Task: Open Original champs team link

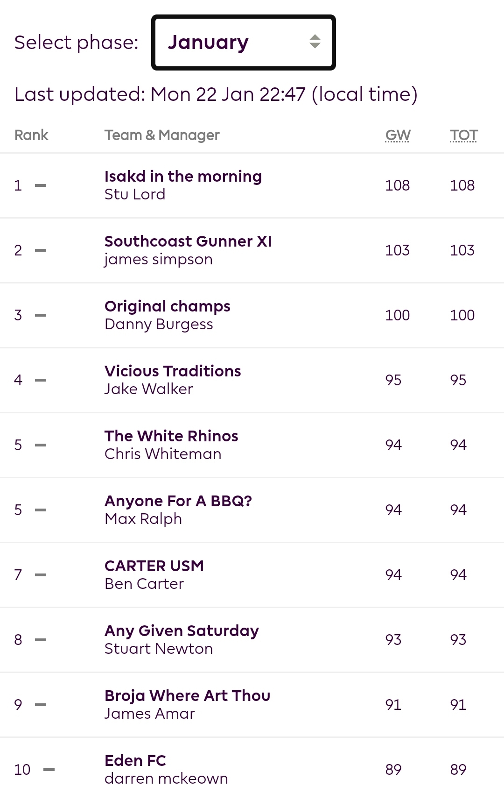Action: 168,306
